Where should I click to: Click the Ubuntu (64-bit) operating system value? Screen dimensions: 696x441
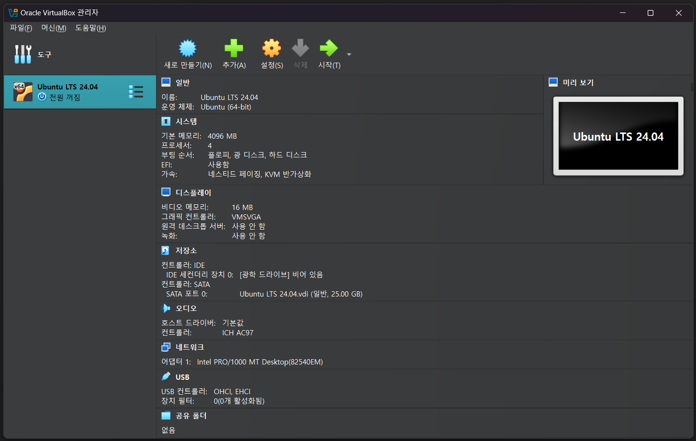coord(226,107)
